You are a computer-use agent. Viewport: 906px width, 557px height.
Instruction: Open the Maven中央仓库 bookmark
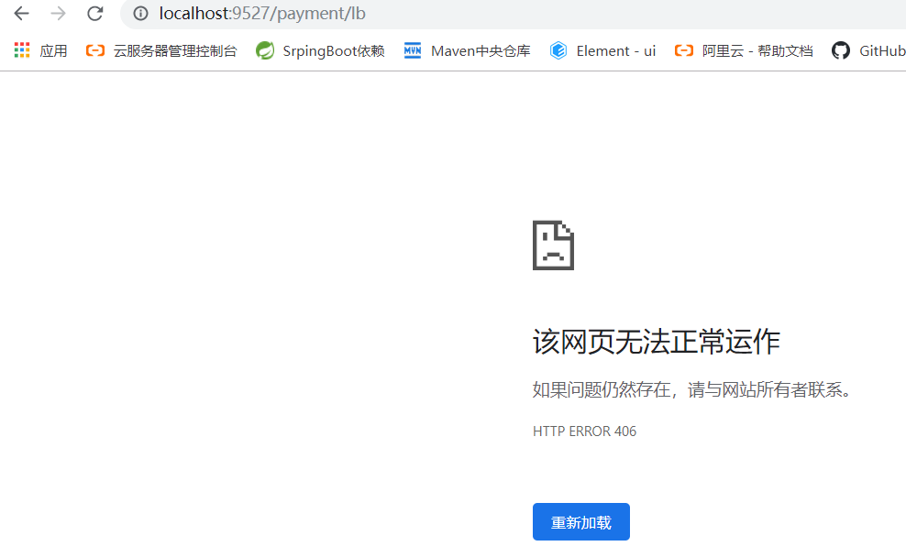tap(480, 50)
